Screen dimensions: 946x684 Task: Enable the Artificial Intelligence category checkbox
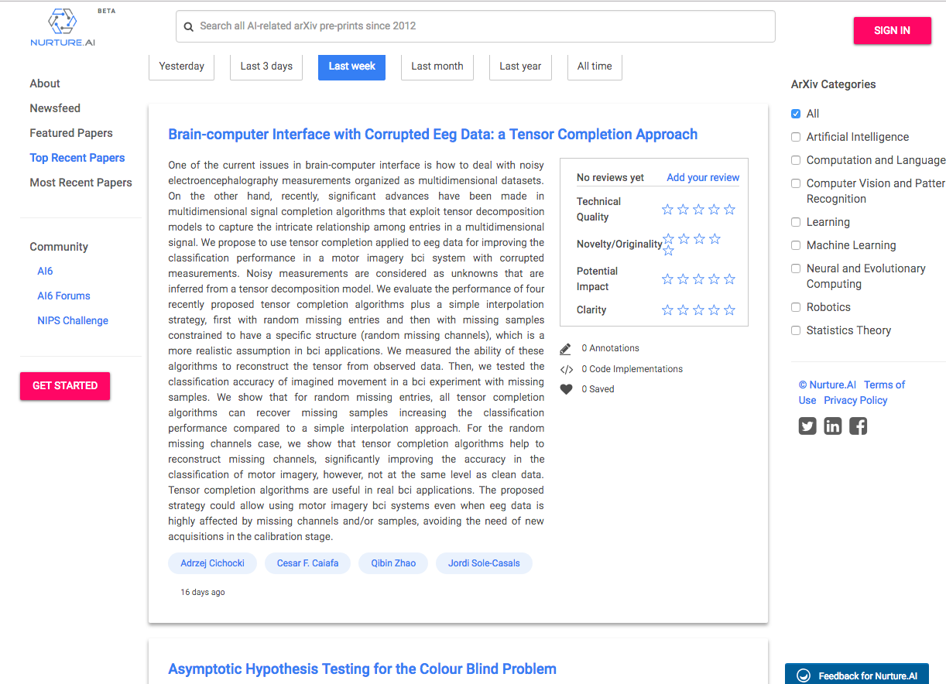[x=796, y=137]
